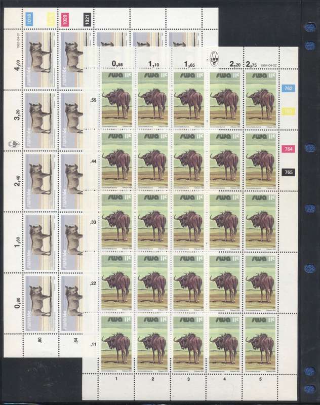Click the date "1987-04-01" on back sheet

(x=18, y=40)
